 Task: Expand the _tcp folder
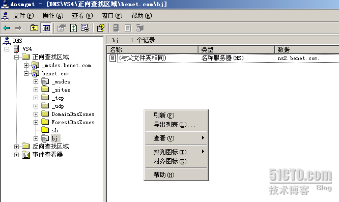(36, 98)
